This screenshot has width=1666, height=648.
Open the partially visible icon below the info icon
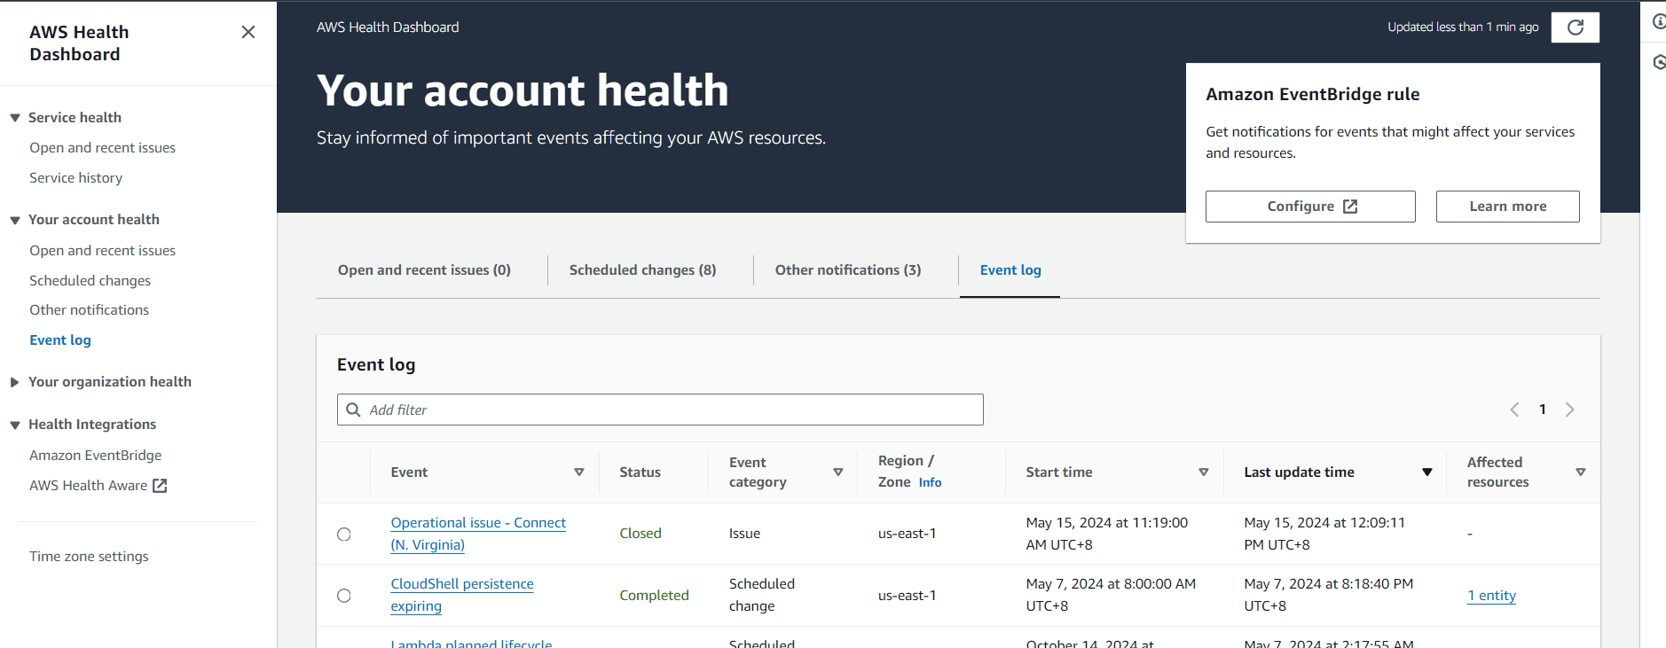click(x=1658, y=62)
